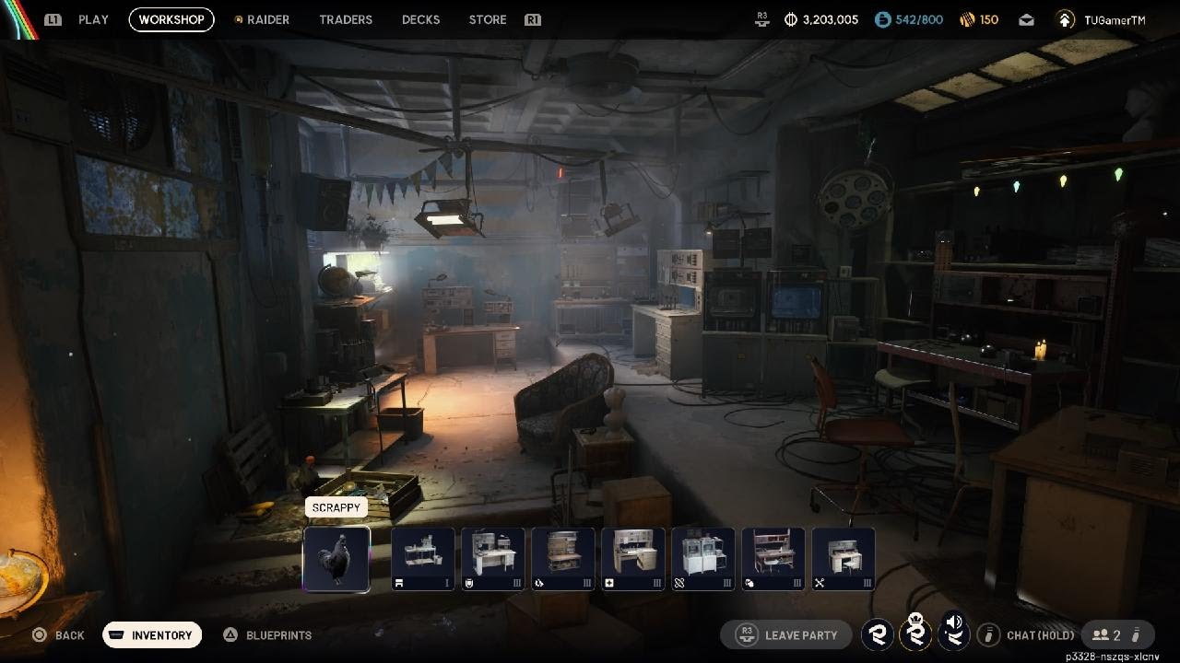Click the R1 next-tab indicator
1180x663 pixels.
(x=533, y=19)
